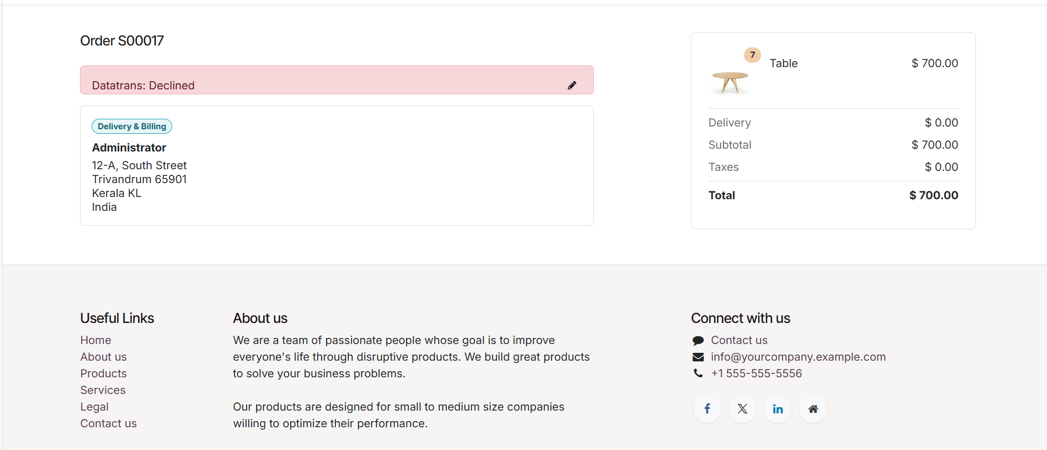Image resolution: width=1047 pixels, height=450 pixels.
Task: Open the Legal footer link
Action: click(94, 407)
